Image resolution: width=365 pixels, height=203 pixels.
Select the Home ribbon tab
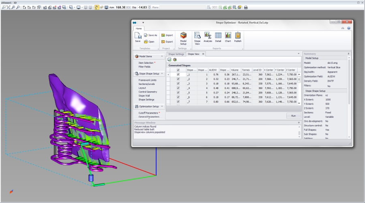139,28
